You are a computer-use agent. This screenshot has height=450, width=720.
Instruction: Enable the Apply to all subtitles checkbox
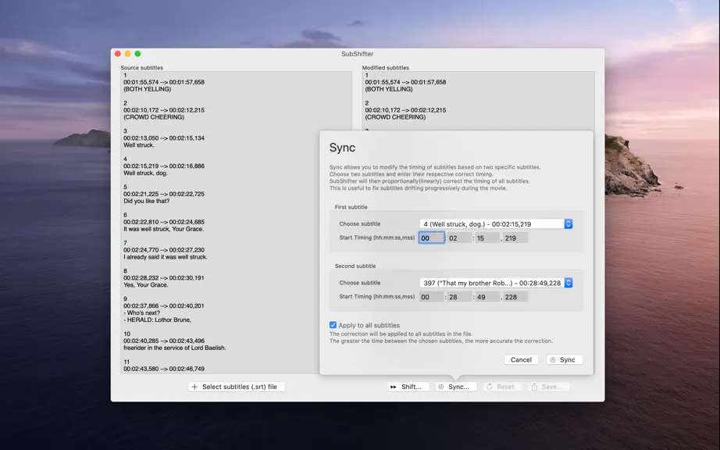(x=333, y=325)
